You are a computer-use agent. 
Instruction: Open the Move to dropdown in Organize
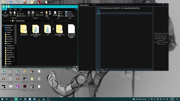pyautogui.click(x=29, y=14)
